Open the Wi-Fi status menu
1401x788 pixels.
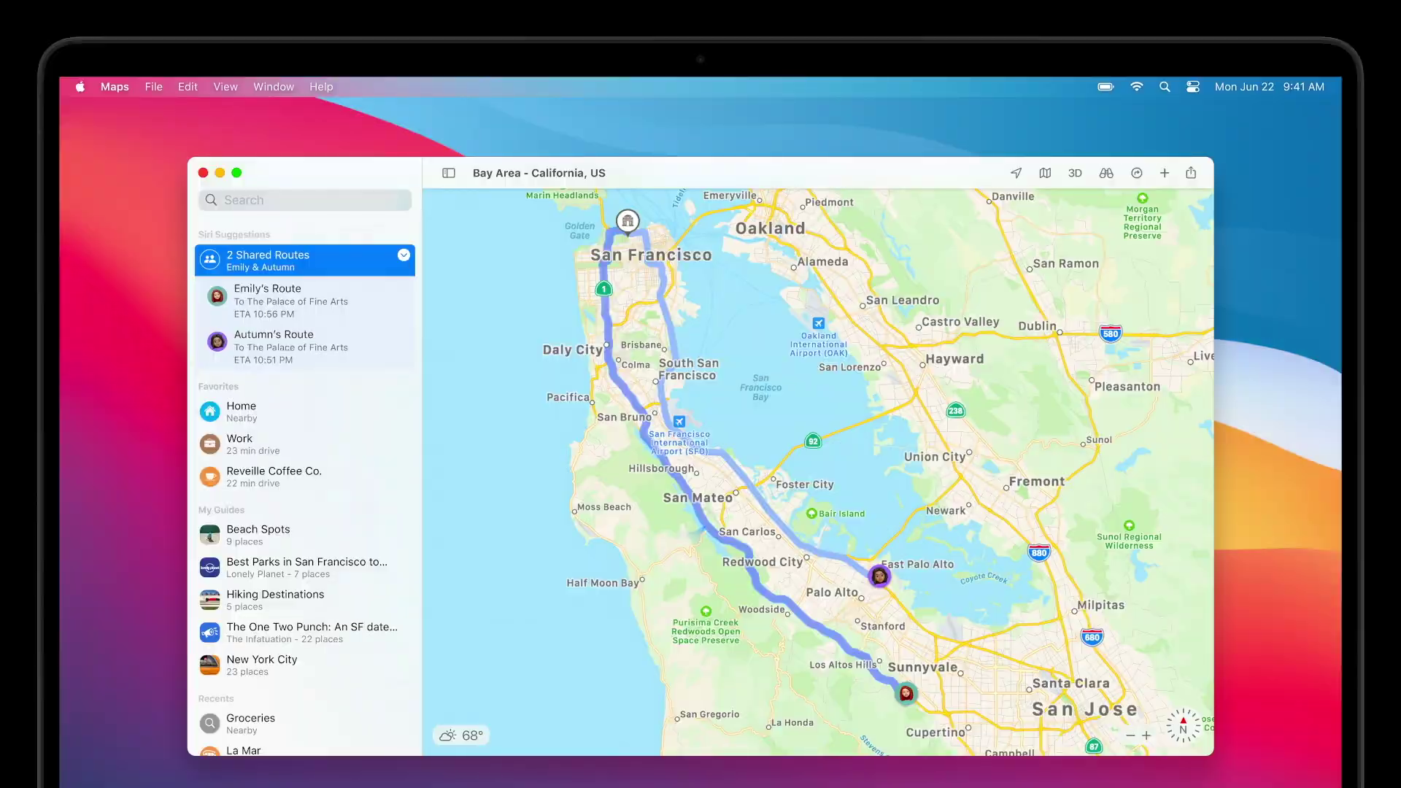tap(1136, 87)
